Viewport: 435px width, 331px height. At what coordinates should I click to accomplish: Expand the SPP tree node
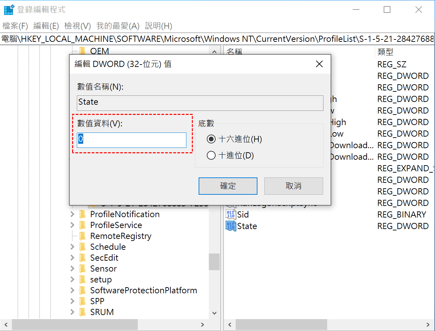pos(72,301)
